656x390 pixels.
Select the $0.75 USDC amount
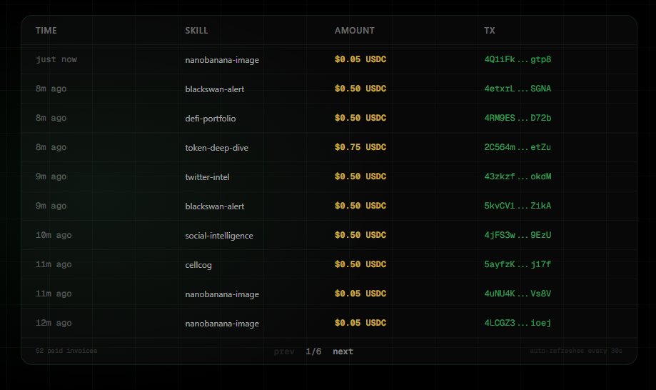[x=360, y=147]
